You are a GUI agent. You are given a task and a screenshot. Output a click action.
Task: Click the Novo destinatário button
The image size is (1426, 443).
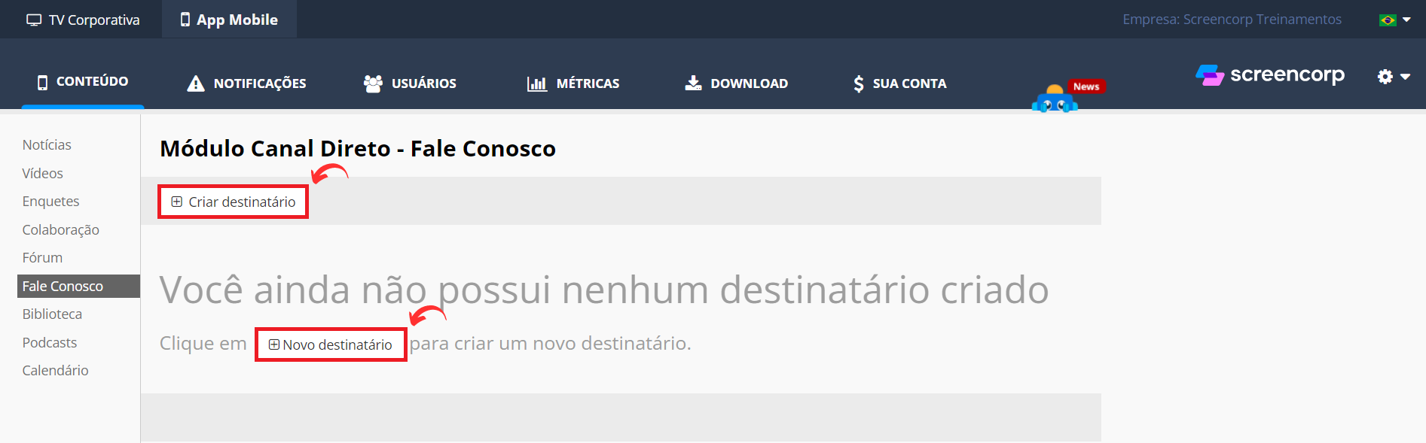[331, 344]
